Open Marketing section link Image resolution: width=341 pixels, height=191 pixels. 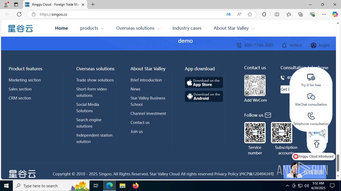coord(25,80)
